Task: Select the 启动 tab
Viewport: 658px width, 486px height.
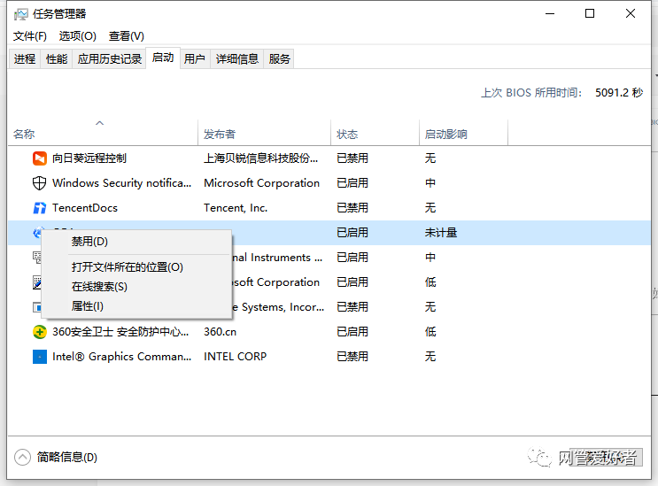Action: (x=163, y=58)
